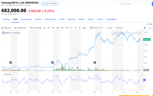
Task: Open the Holders tab
Action: pyautogui.click(x=100, y=19)
